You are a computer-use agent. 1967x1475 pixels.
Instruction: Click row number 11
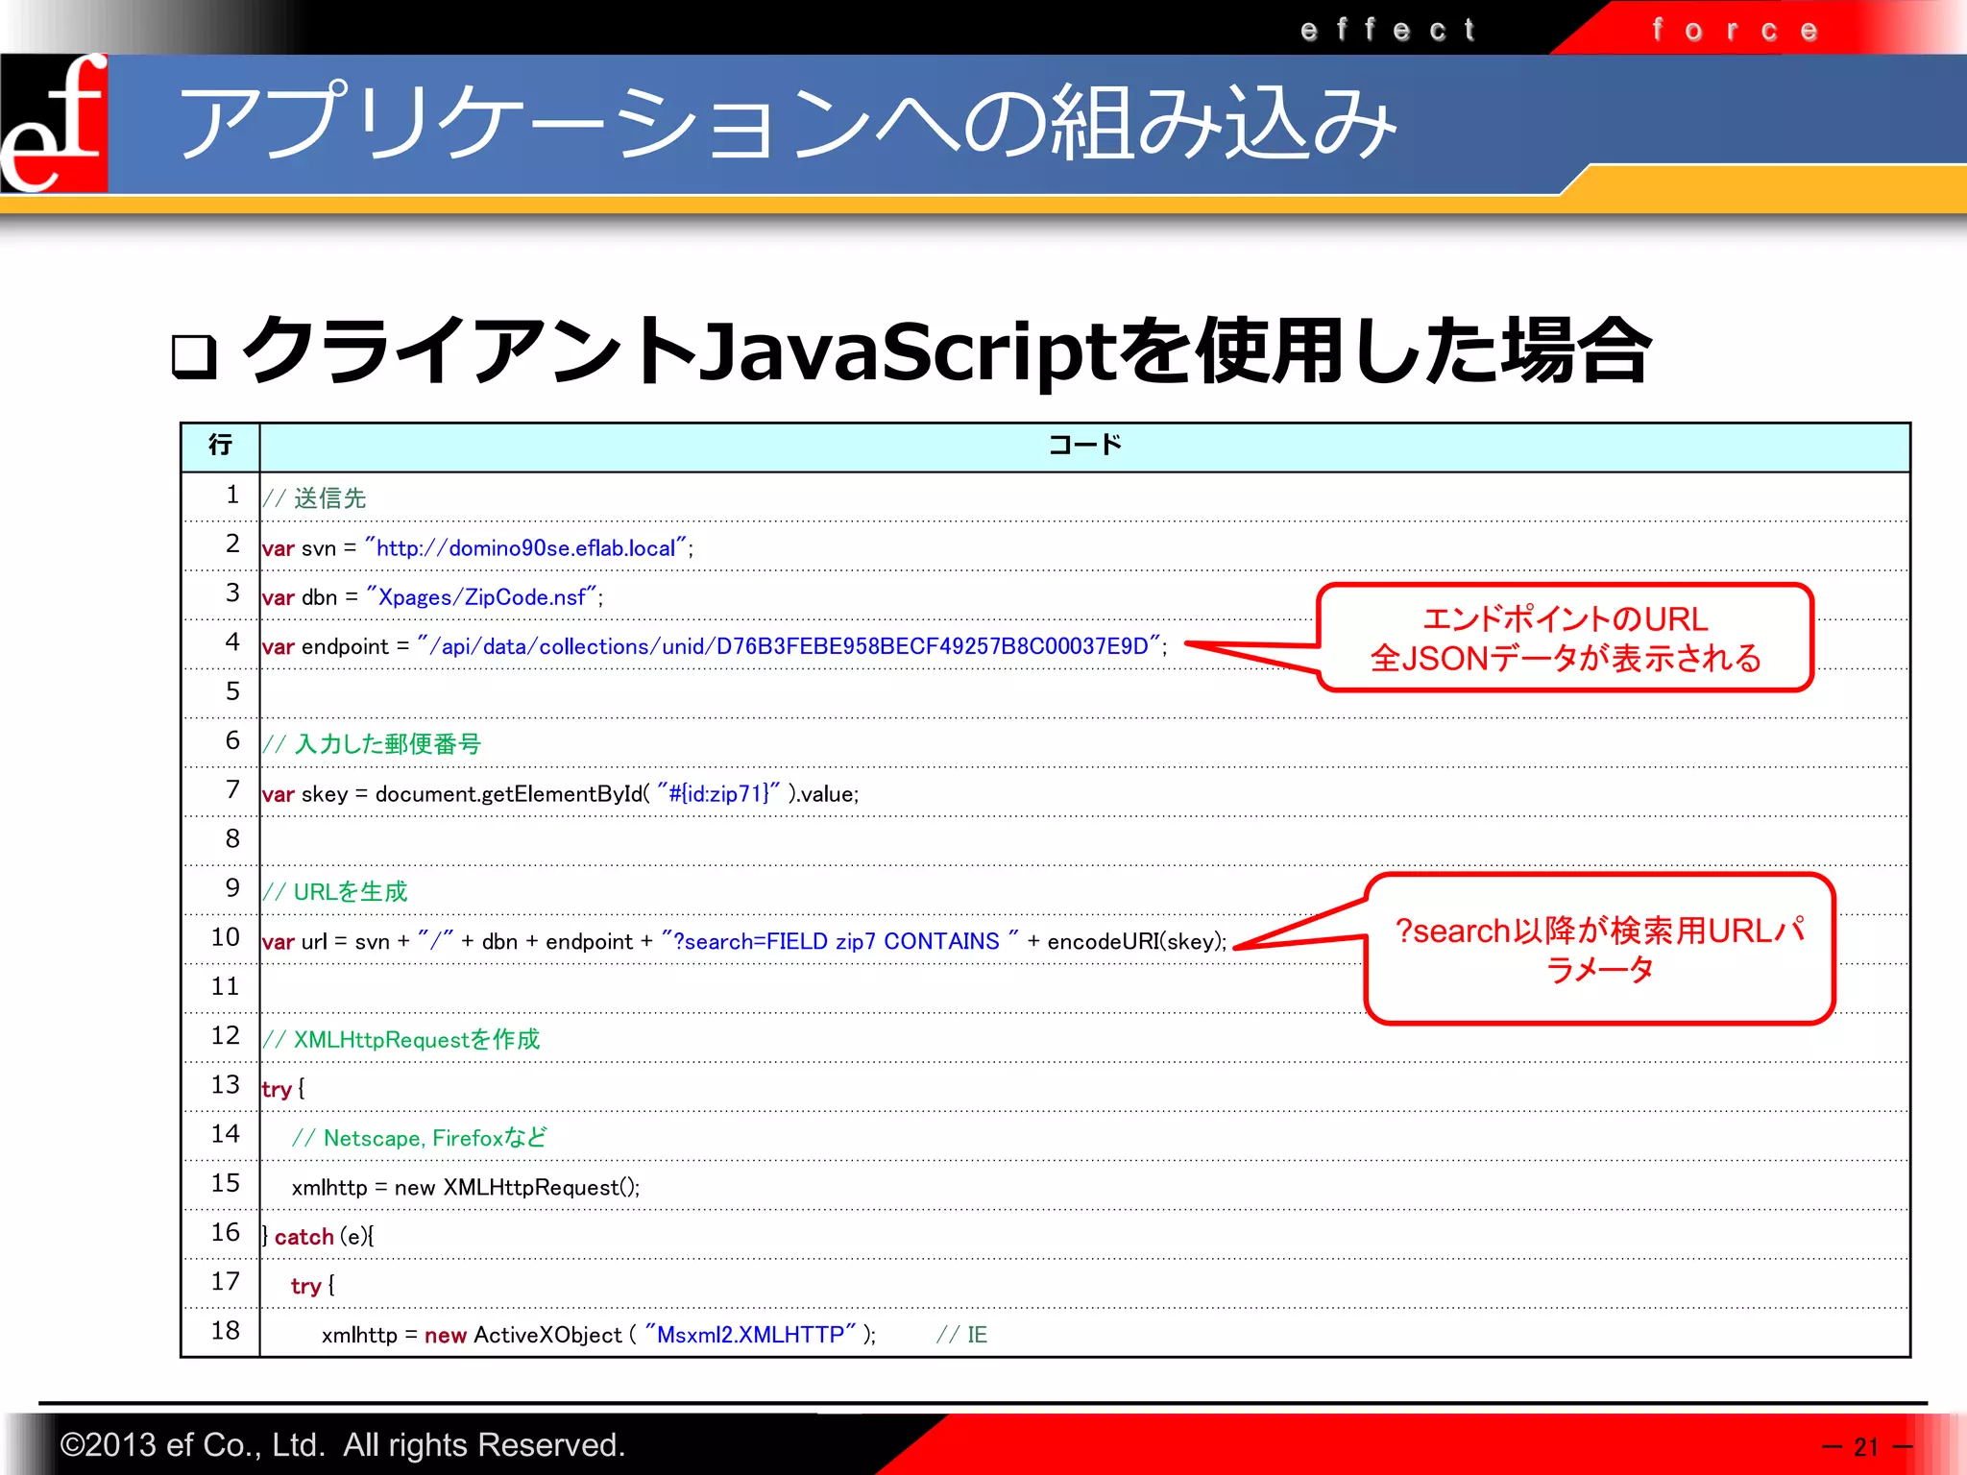coord(225,987)
